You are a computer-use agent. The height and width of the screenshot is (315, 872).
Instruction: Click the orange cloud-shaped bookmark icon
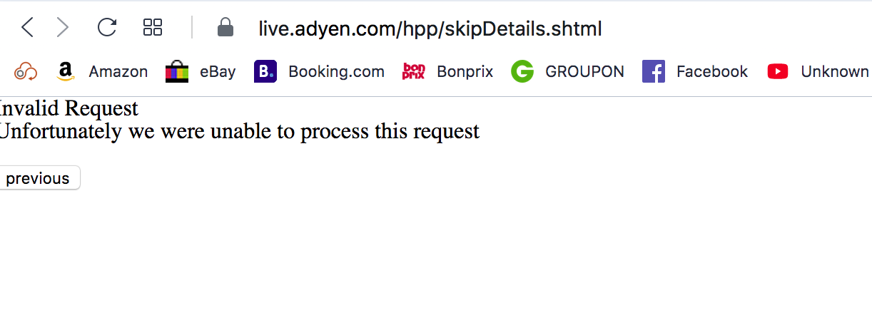click(x=26, y=71)
